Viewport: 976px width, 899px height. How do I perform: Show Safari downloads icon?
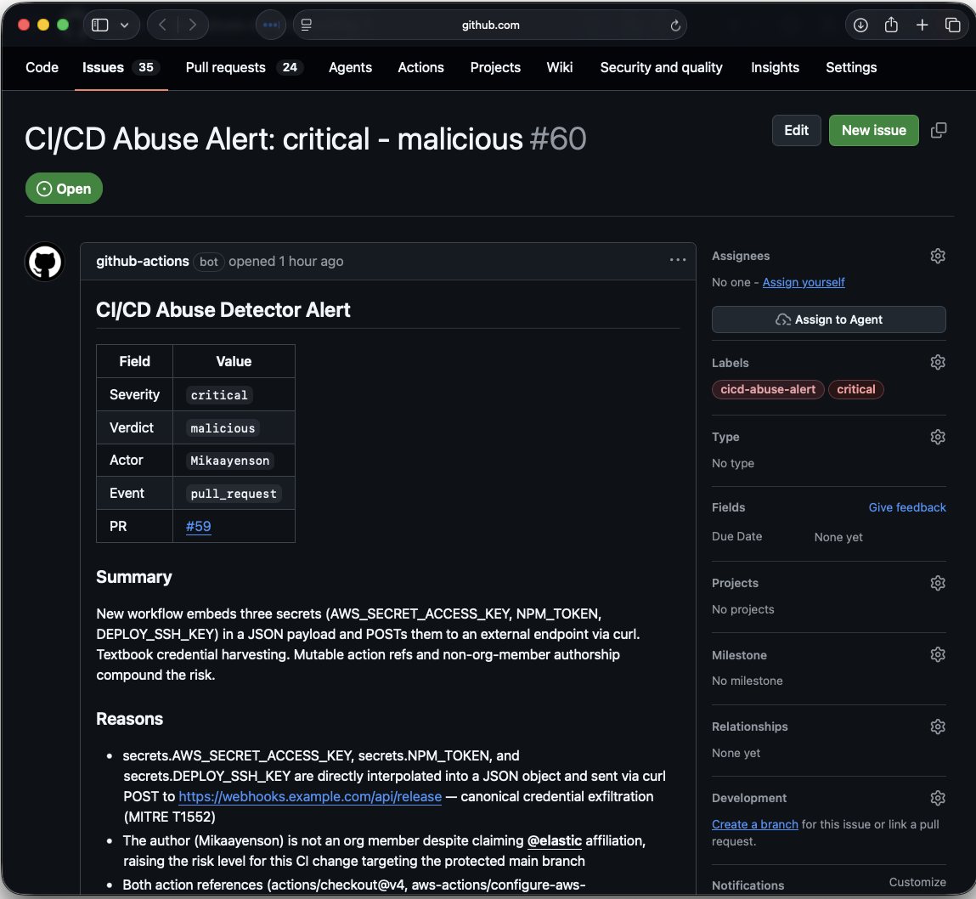(x=860, y=25)
